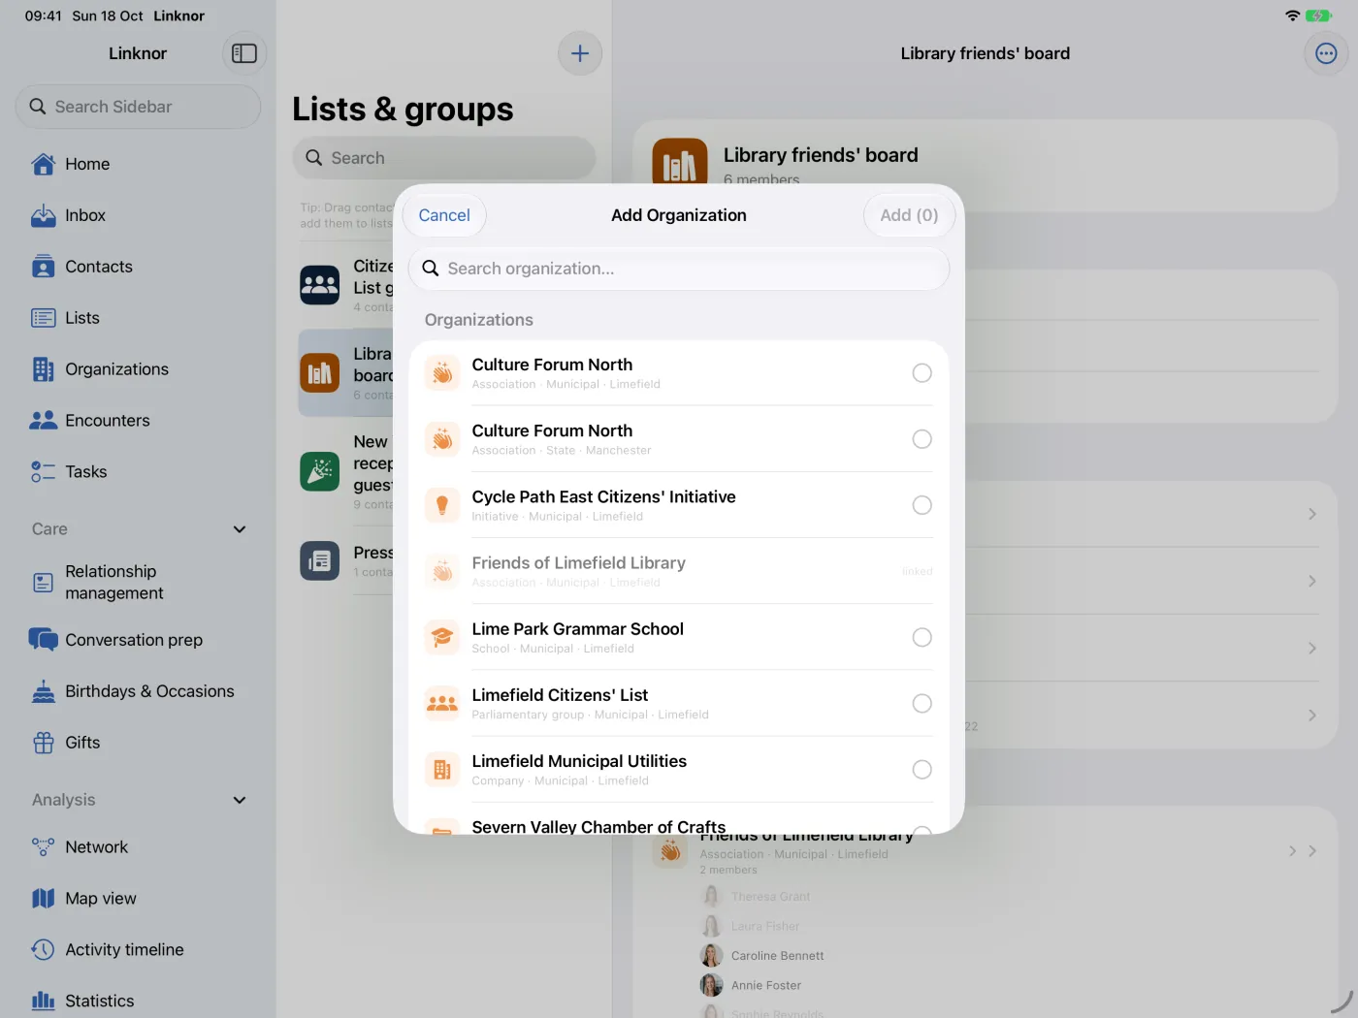Click the Conversation prep chat icon
The width and height of the screenshot is (1358, 1018).
[44, 640]
